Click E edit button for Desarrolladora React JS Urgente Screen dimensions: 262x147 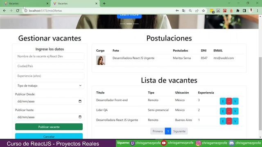223,121
